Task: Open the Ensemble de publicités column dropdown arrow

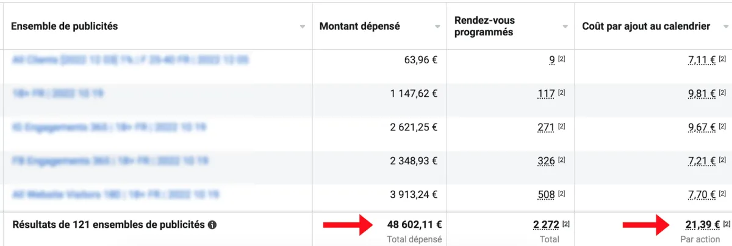Action: click(x=303, y=27)
